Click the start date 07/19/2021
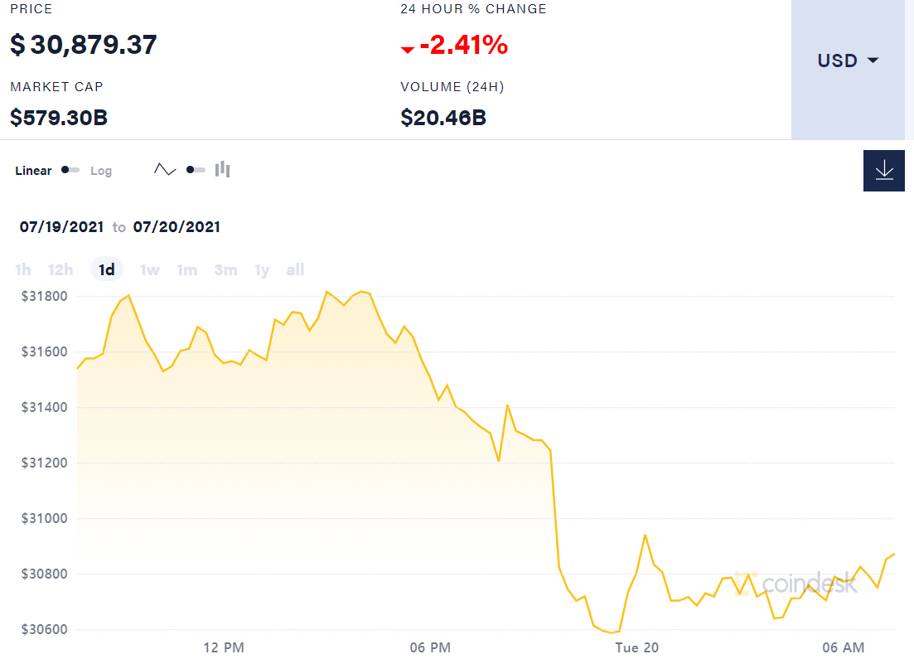 tap(62, 226)
